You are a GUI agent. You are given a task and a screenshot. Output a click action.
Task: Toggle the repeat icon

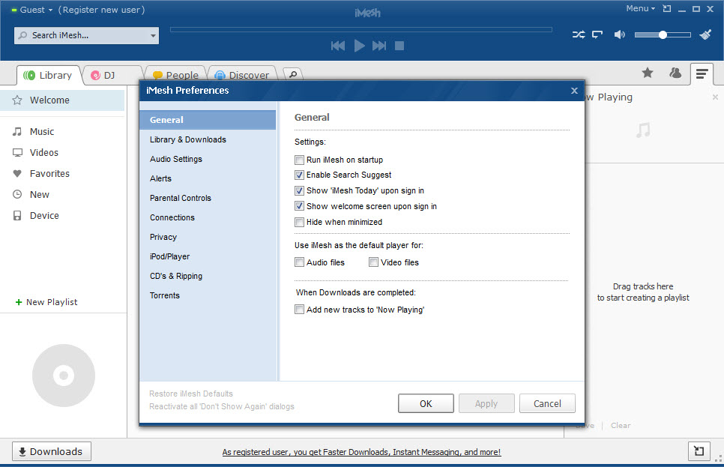597,34
